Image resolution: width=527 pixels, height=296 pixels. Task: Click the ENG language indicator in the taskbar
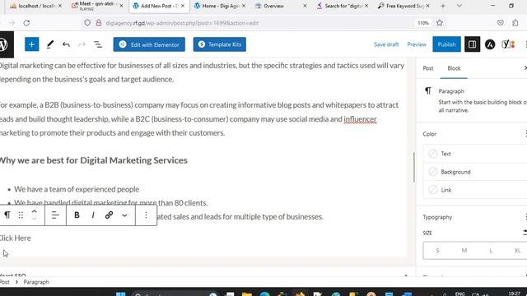point(459,294)
